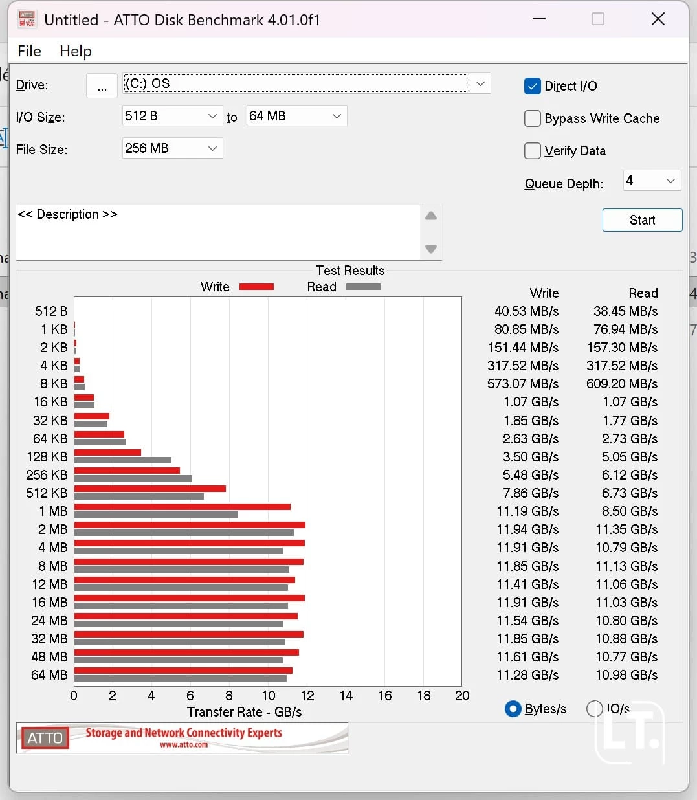The height and width of the screenshot is (800, 697).
Task: Enable the Verify Data checkbox
Action: pos(532,151)
